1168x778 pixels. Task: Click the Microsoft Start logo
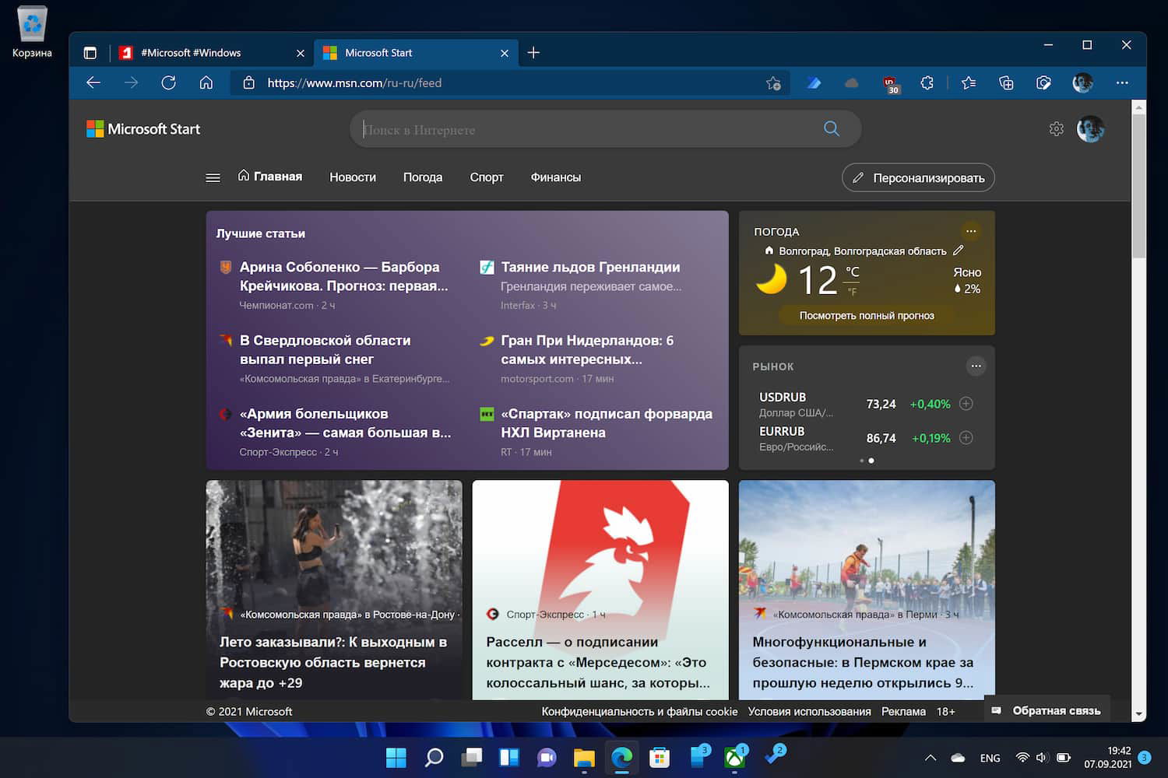click(143, 129)
